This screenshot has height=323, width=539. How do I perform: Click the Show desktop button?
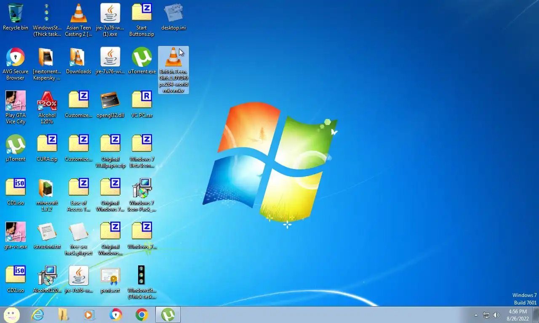536,315
